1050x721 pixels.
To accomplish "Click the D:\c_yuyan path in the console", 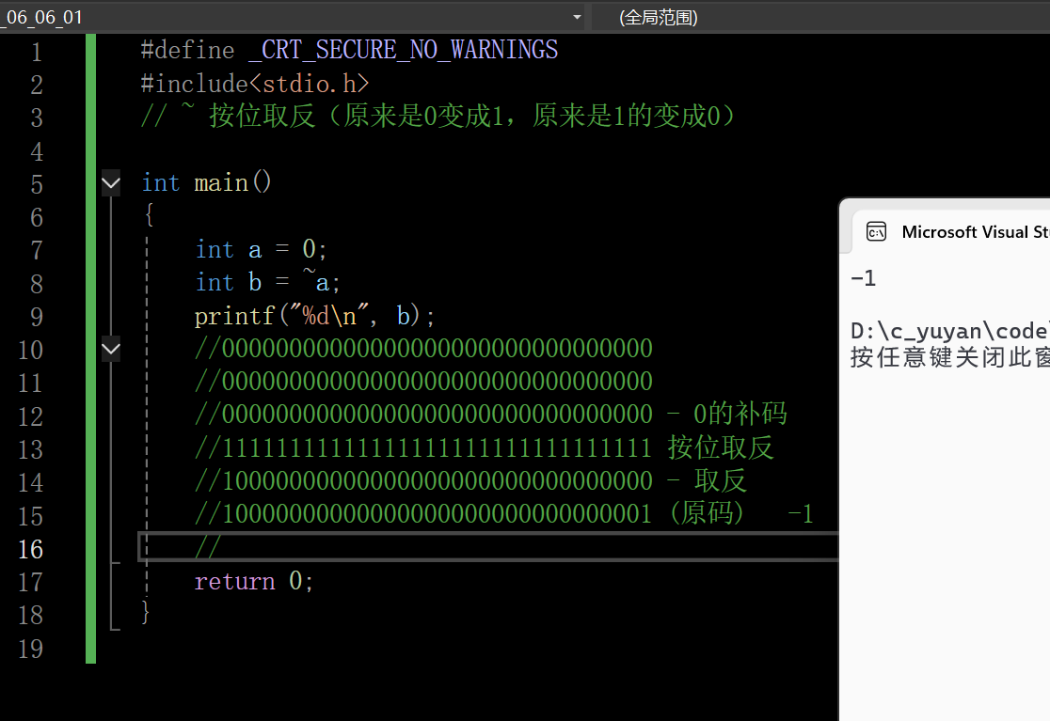I will click(x=949, y=331).
